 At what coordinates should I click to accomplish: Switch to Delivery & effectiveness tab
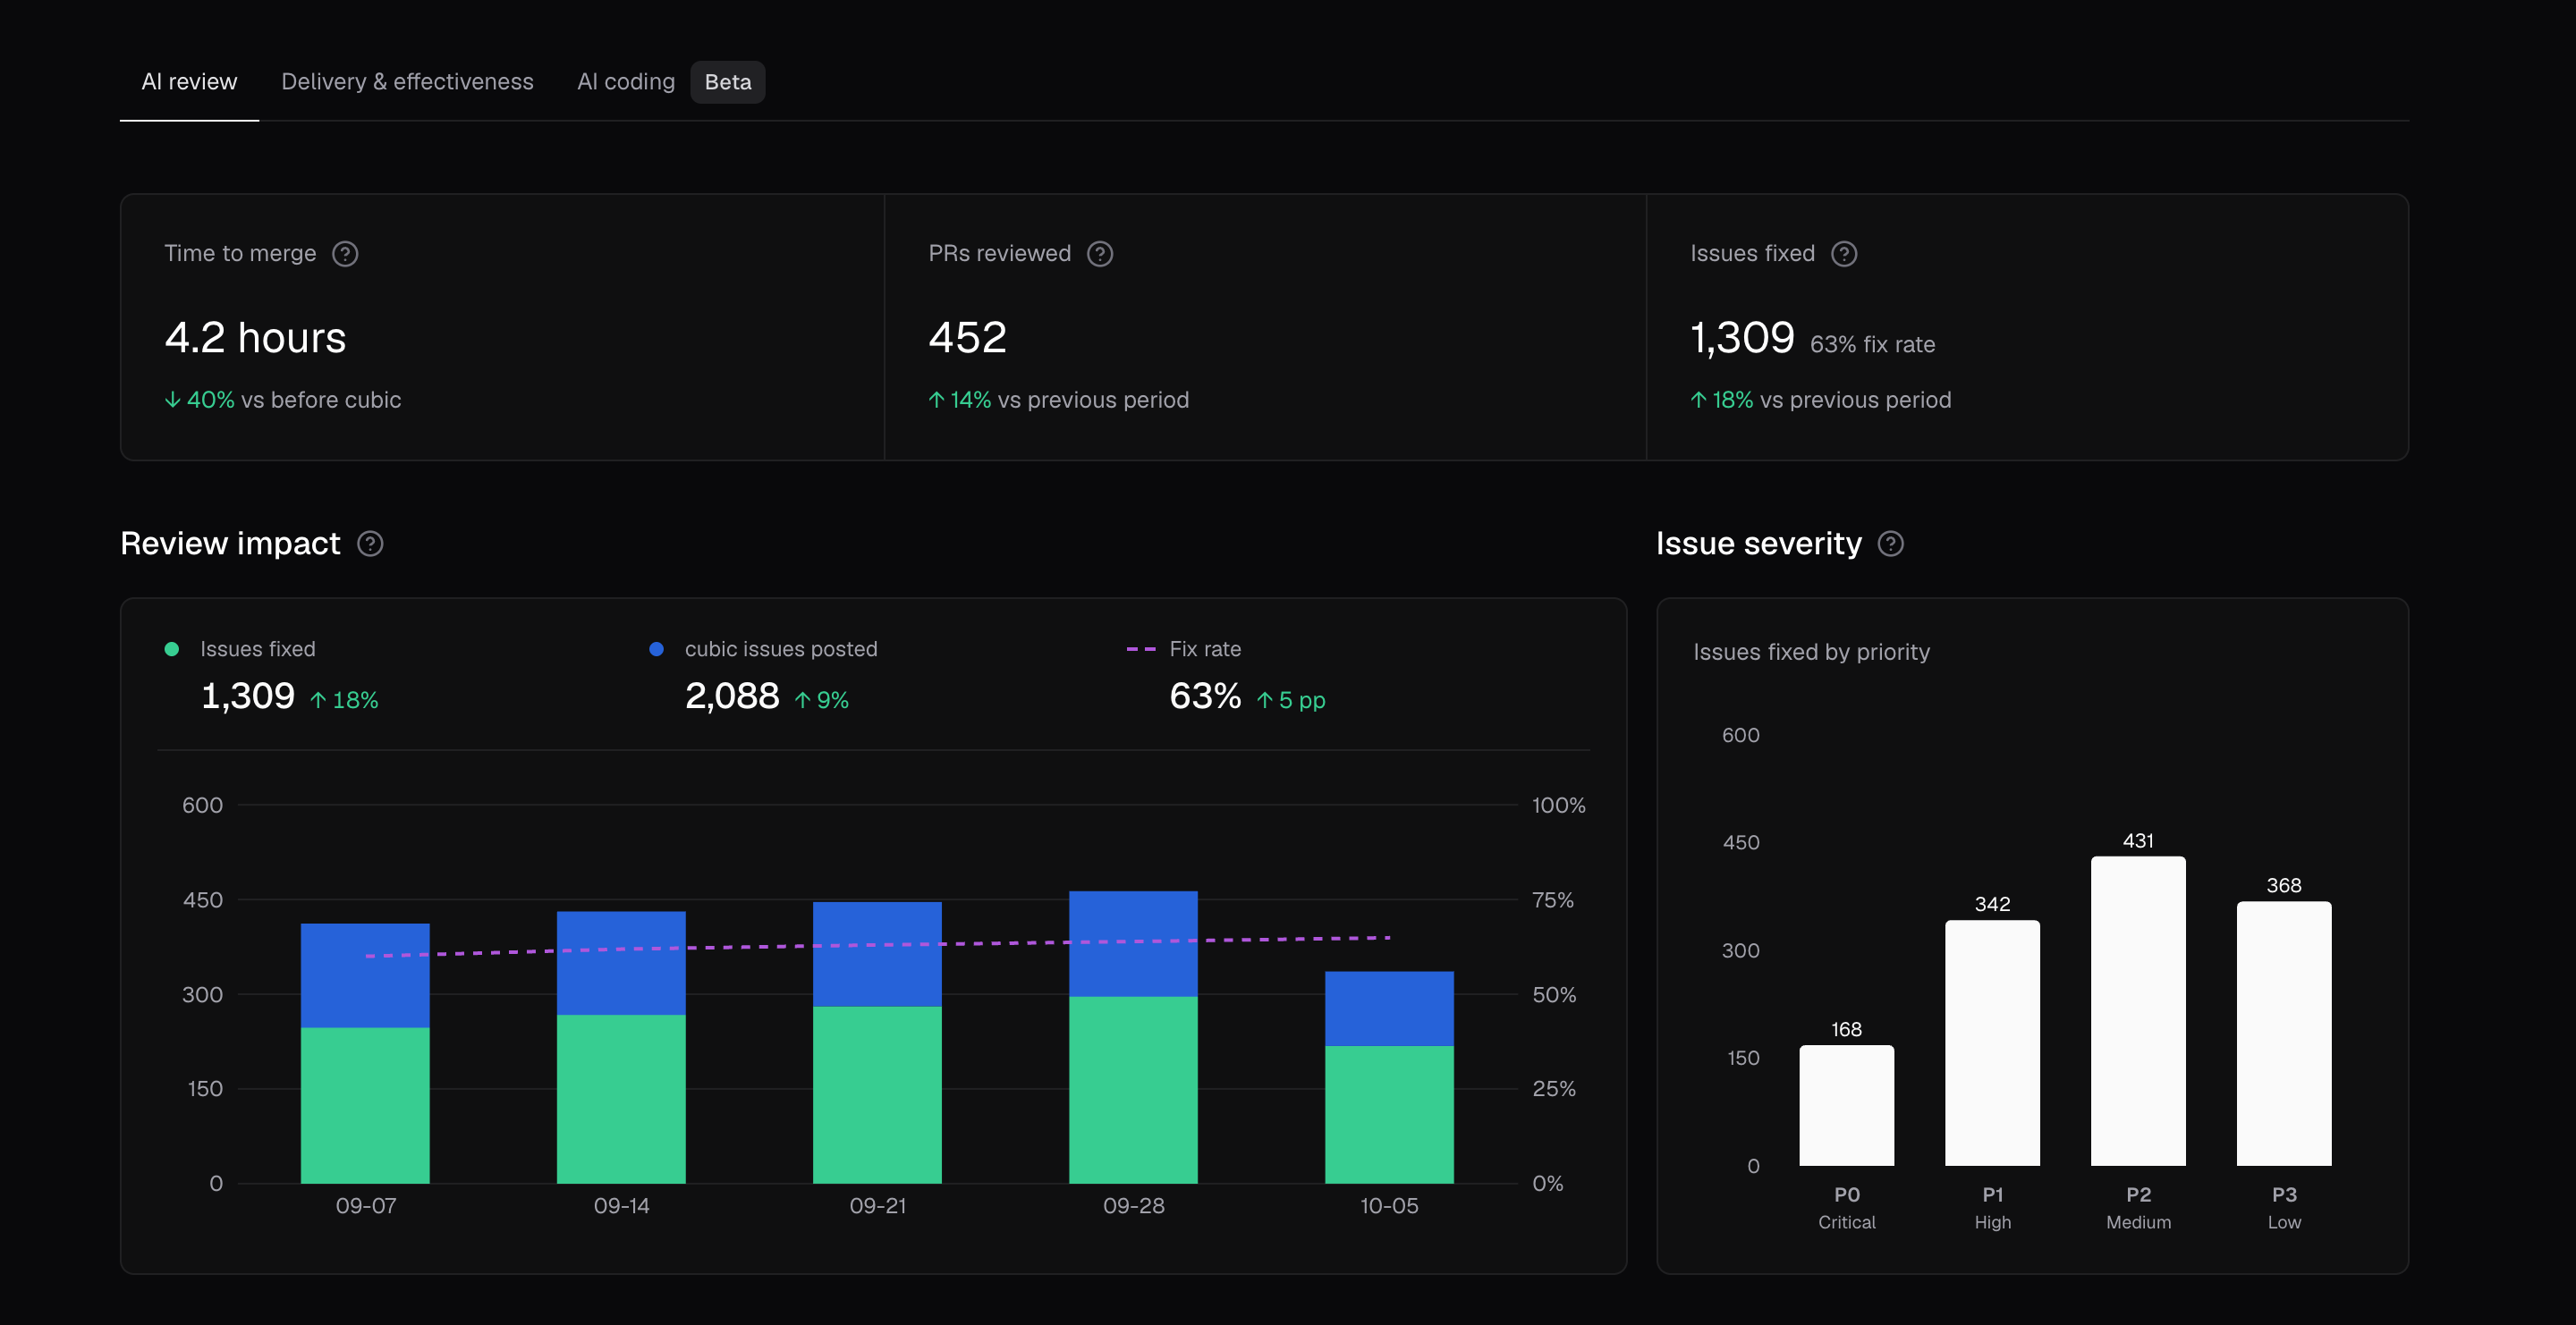407,82
